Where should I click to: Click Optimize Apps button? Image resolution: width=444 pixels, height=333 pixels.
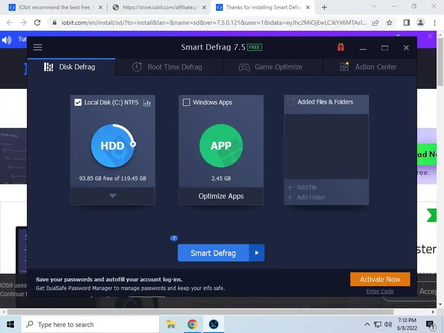coord(221,196)
